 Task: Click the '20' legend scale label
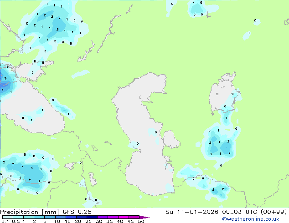pyautogui.click(x=78, y=221)
